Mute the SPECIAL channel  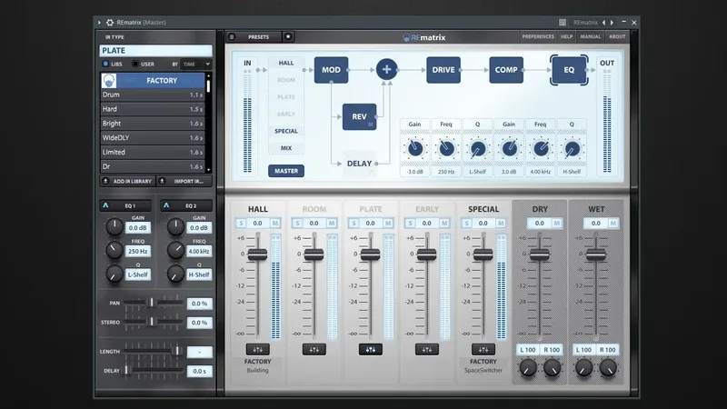tap(501, 224)
